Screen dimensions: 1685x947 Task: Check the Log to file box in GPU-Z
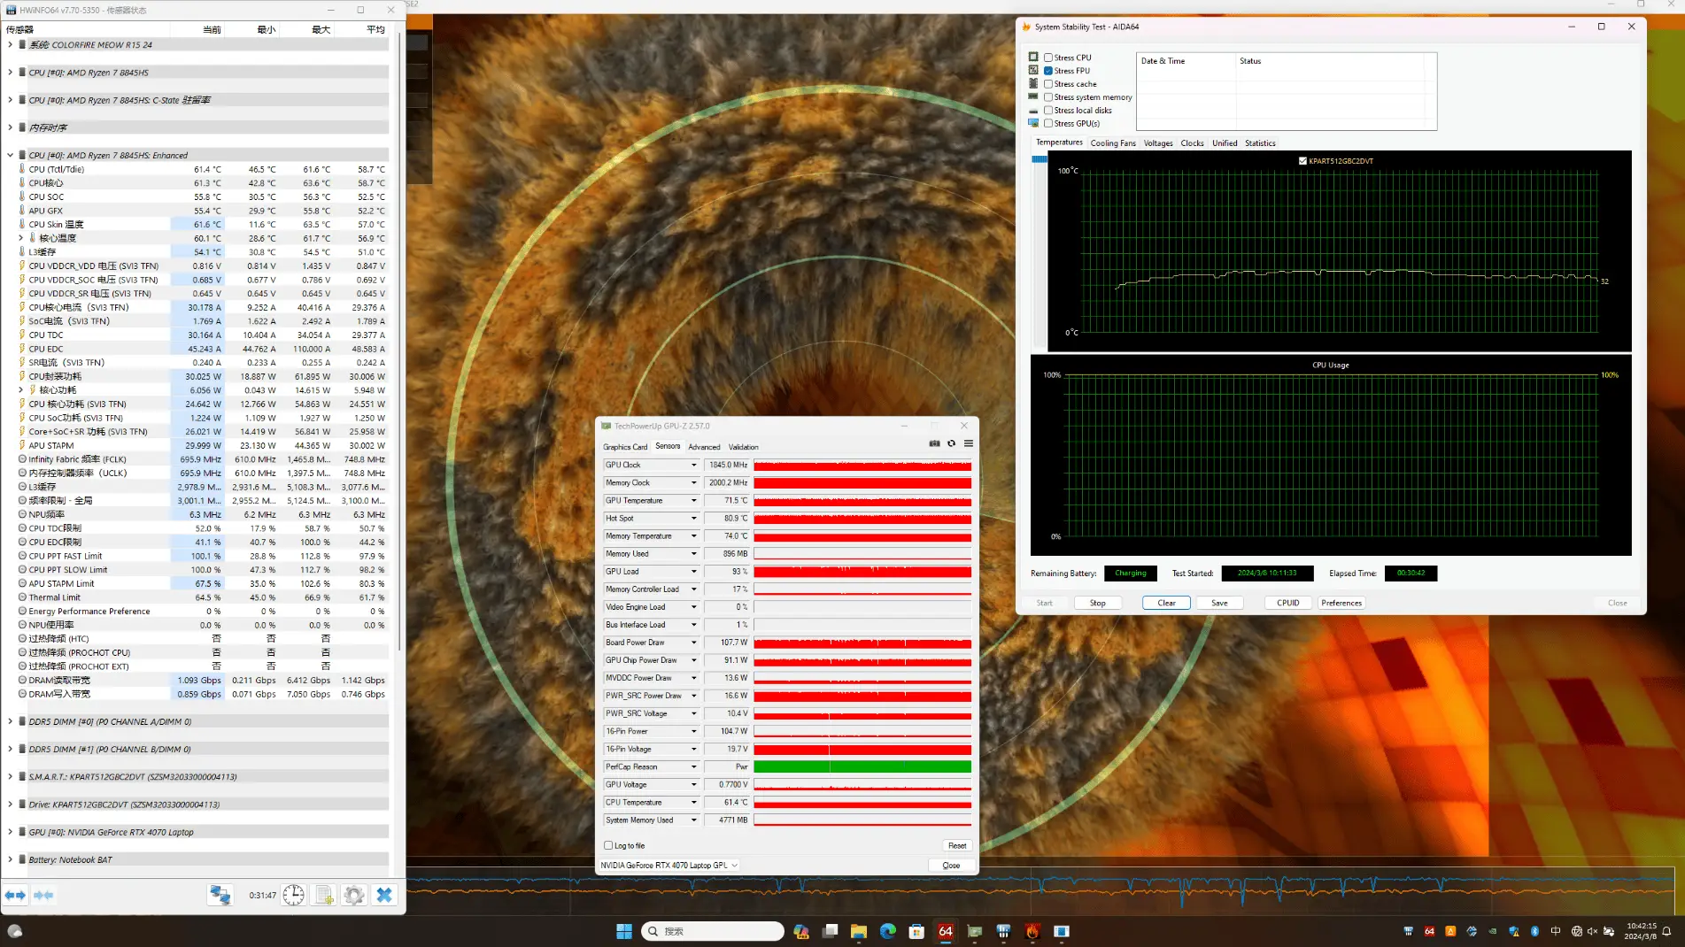point(608,845)
